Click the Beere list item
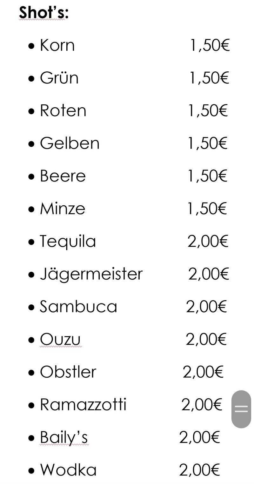Viewport: 254px width, 484px height. click(x=63, y=176)
